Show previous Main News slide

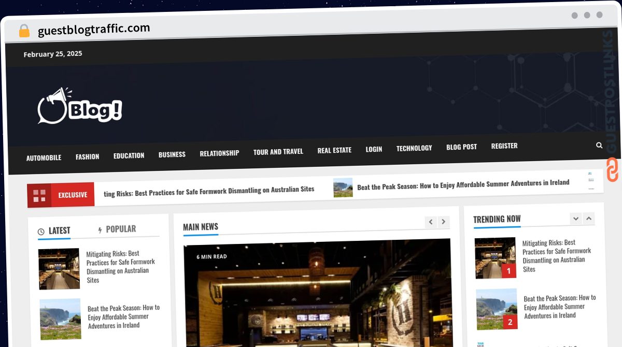431,222
